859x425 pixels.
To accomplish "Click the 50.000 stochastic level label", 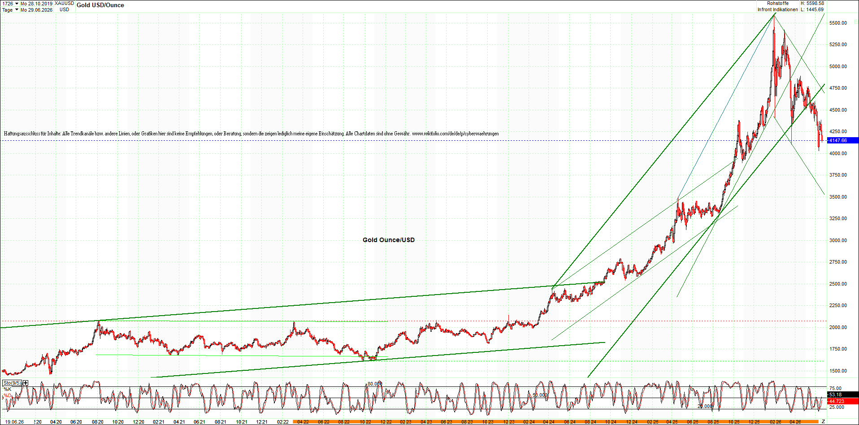I will point(540,395).
